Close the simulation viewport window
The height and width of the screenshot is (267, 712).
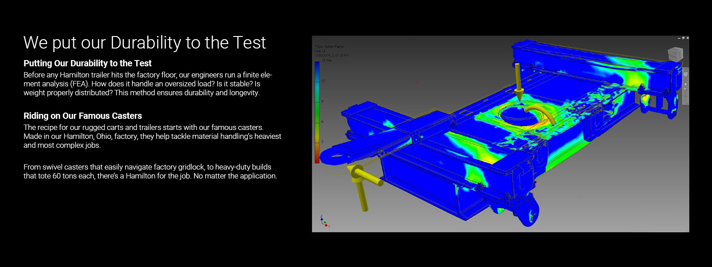[x=688, y=38]
